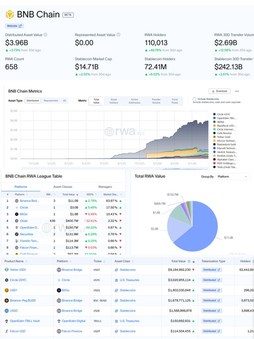Viewport: 254px width, 339px height.
Task: Click USD1 token icon
Action: click(x=6, y=290)
